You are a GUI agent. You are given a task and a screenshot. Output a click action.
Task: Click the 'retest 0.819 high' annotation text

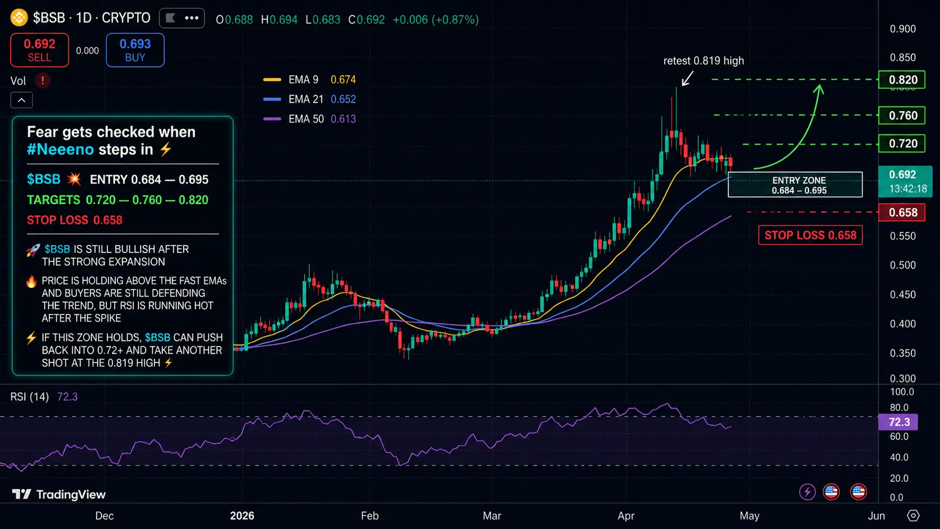pyautogui.click(x=703, y=61)
